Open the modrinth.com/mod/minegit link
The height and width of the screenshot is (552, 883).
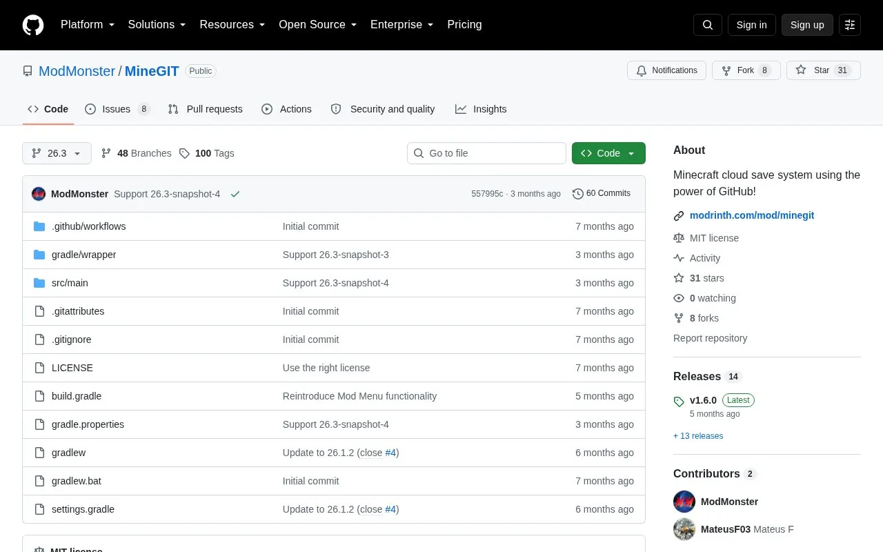752,215
